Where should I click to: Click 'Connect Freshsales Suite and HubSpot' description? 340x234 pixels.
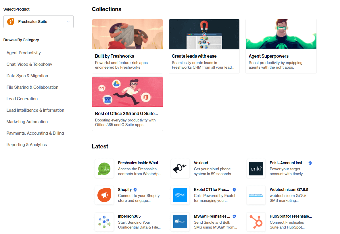coord(287,225)
